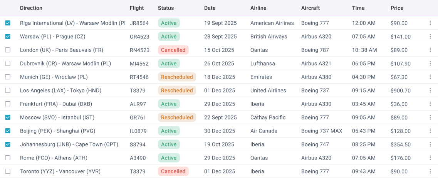The image size is (438, 178).
Task: Open row menu for flight JR8564
Action: click(x=430, y=23)
